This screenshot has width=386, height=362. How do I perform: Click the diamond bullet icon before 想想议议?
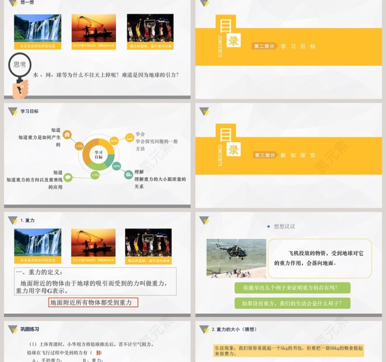[x=269, y=226]
